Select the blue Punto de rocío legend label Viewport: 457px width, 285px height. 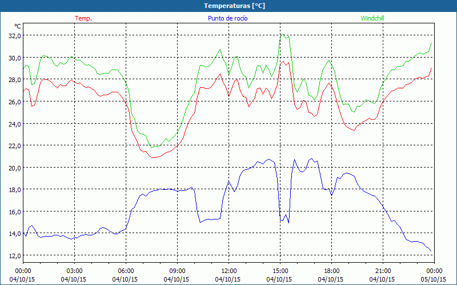[227, 18]
